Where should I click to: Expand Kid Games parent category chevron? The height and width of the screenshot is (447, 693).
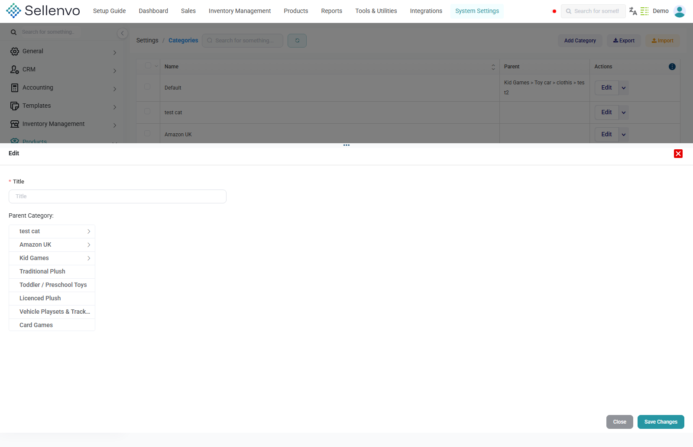[x=89, y=258]
